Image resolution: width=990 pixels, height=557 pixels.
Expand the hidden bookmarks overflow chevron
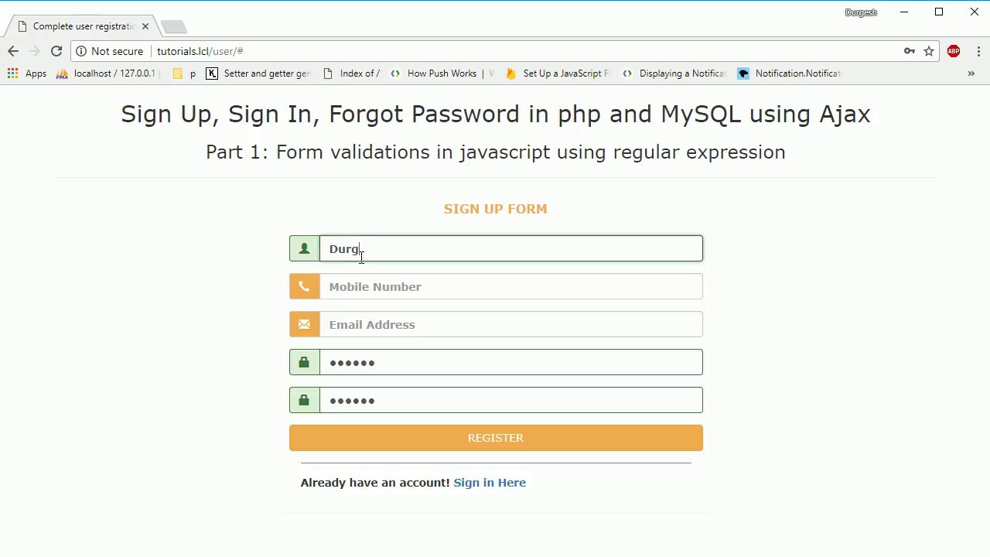coord(971,73)
